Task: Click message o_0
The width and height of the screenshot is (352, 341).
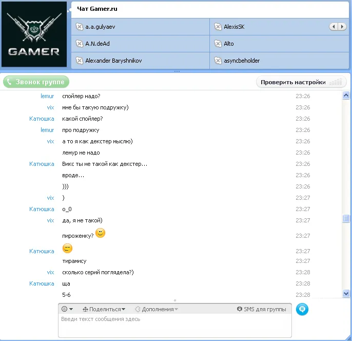Action: point(67,209)
